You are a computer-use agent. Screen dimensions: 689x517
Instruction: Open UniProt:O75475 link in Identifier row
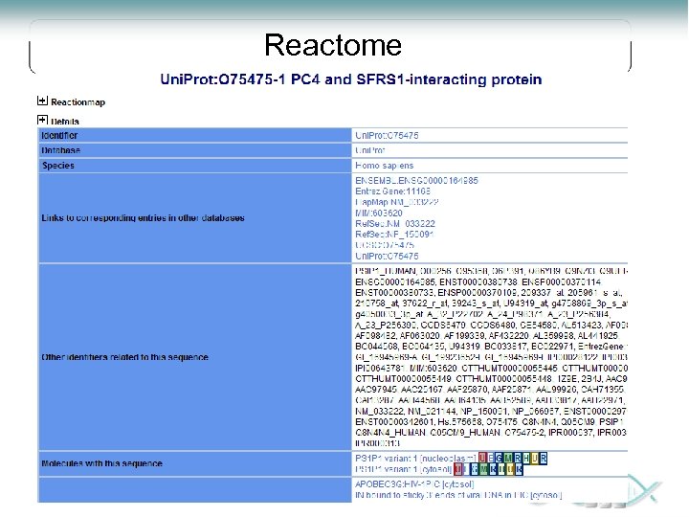point(387,135)
